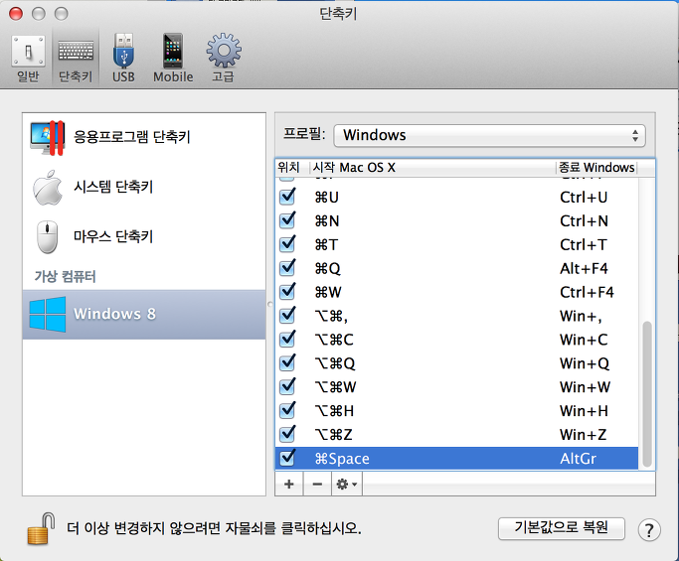The width and height of the screenshot is (679, 561).
Task: Click the 종료 Windows column header
Action: pyautogui.click(x=596, y=168)
